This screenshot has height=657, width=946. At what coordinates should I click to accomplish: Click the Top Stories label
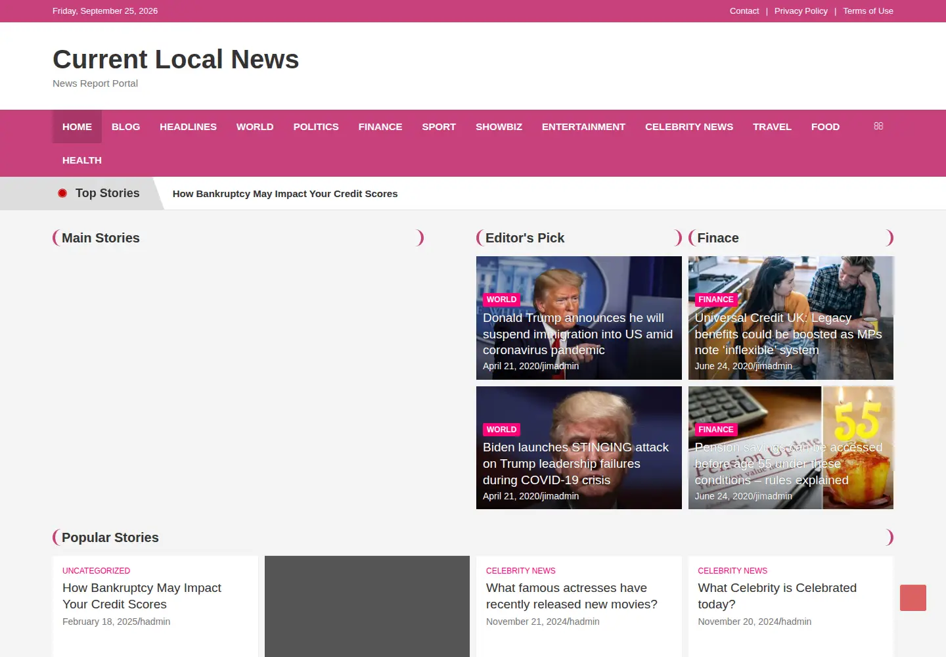click(107, 193)
